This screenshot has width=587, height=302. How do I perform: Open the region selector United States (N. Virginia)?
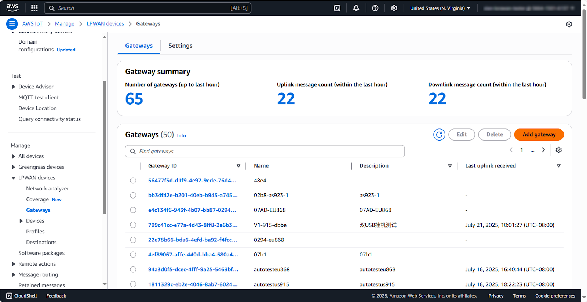[x=440, y=8]
